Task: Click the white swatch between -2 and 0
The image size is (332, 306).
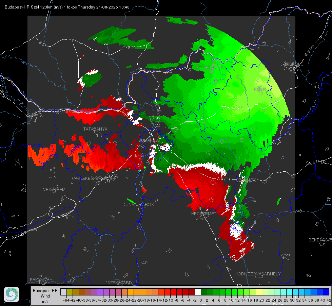Action: 198,292
